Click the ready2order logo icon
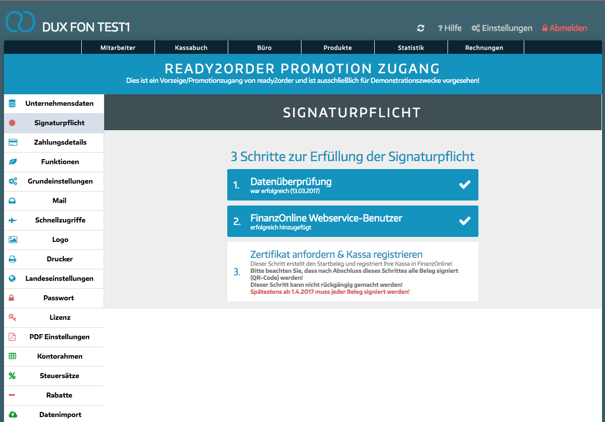605x422 pixels. (x=20, y=21)
